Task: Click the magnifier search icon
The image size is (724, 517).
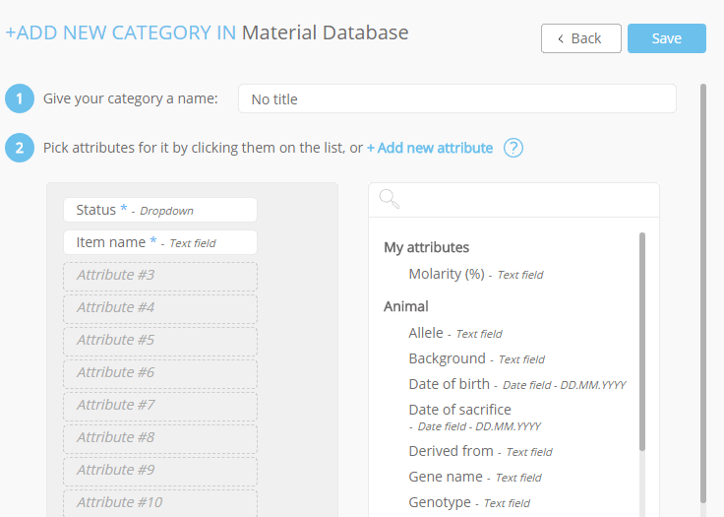Action: coord(389,199)
